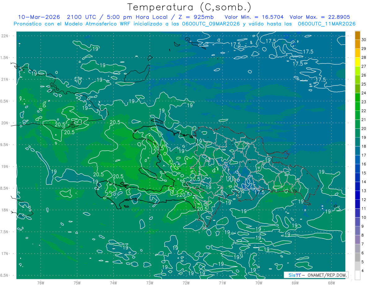Viewport: 372px width, 287px height.
Task: Click the "76W" longitude axis label
Action: click(41, 283)
